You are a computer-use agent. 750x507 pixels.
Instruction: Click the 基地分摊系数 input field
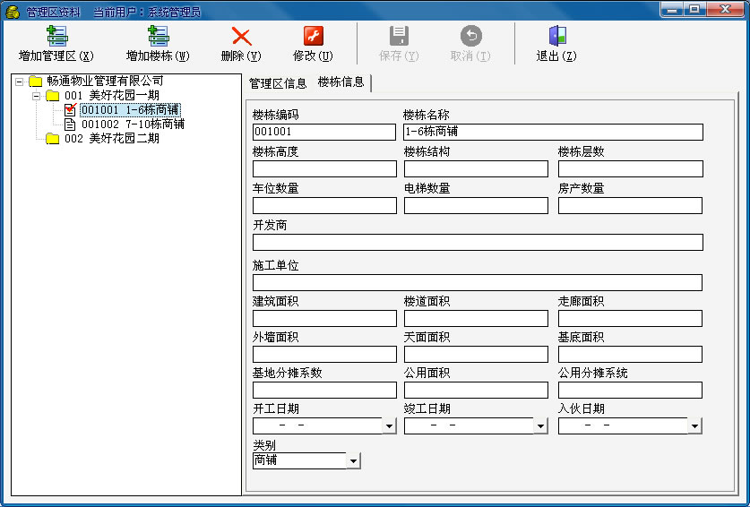(324, 391)
